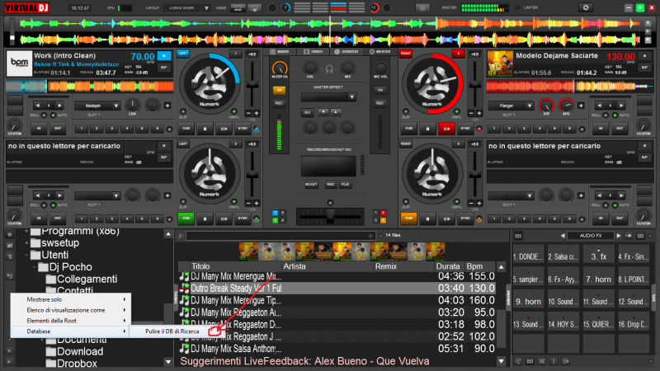Click the play/pause button on deck 2

[x=446, y=129]
